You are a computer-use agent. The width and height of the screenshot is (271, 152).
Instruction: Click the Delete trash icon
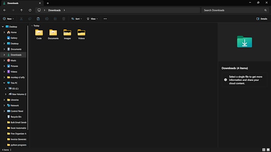pyautogui.click(x=64, y=19)
